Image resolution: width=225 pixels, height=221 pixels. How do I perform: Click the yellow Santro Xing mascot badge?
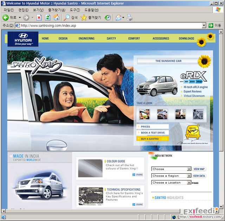pyautogui.click(x=193, y=132)
